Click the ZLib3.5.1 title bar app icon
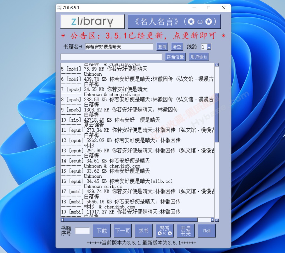This screenshot has width=285, height=253. click(x=59, y=8)
